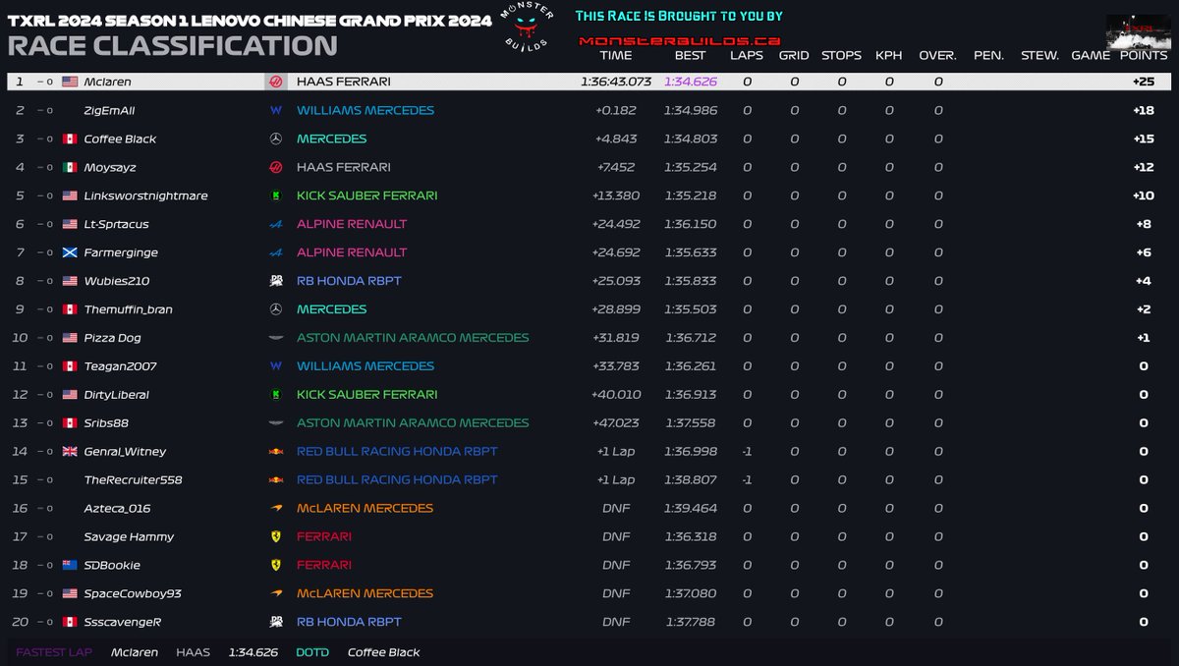Click the Kick Sauber logo in DirtyLiberal's row

[276, 395]
